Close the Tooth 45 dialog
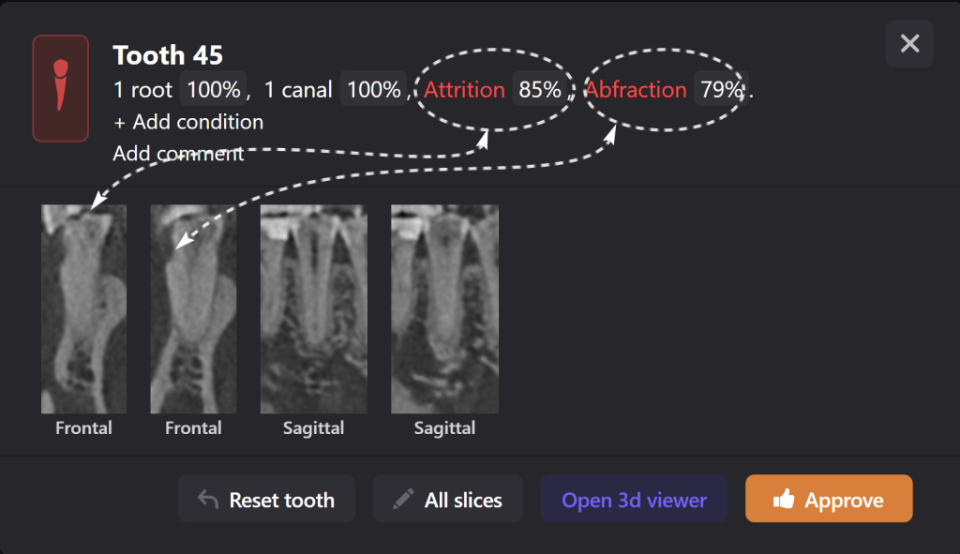This screenshot has height=554, width=960. click(909, 43)
